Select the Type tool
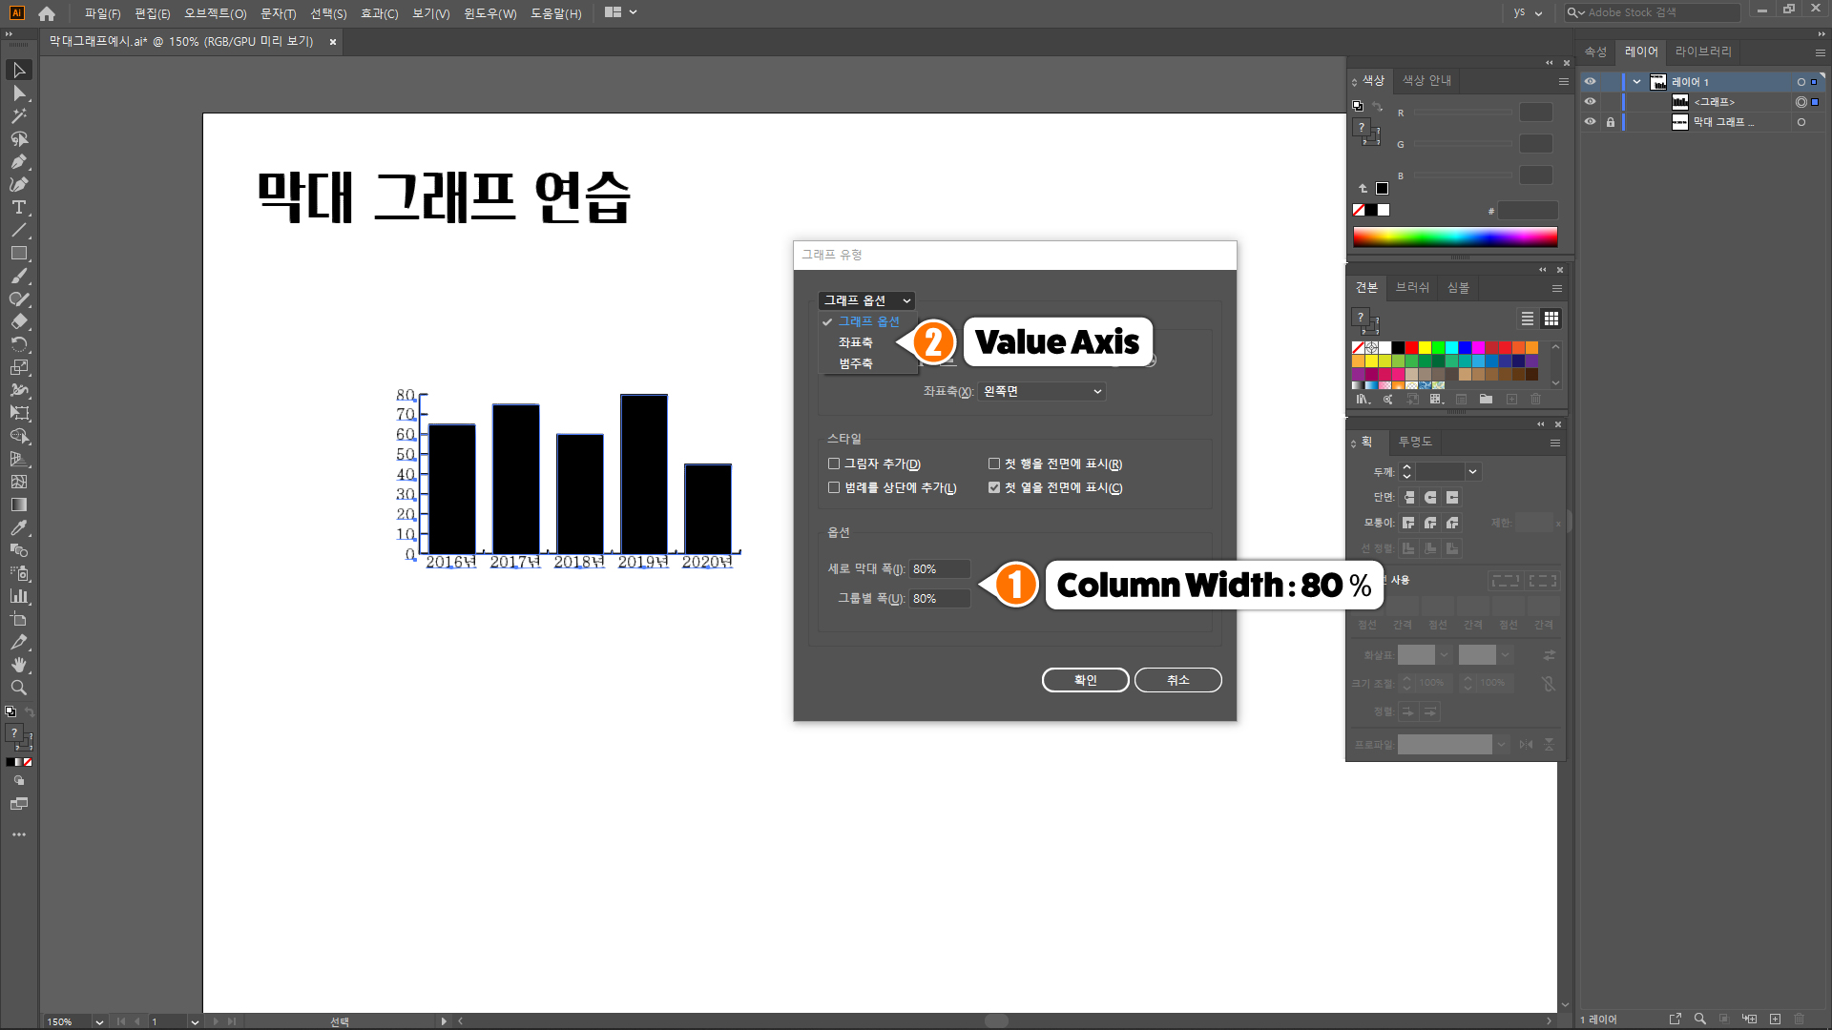Screen dimensions: 1832x1030 click(18, 207)
